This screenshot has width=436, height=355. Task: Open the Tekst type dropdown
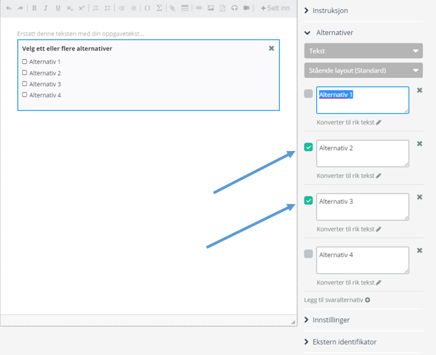tap(364, 50)
